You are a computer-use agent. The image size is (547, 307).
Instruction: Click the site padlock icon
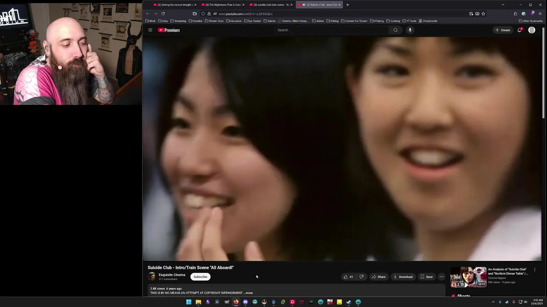point(209,14)
